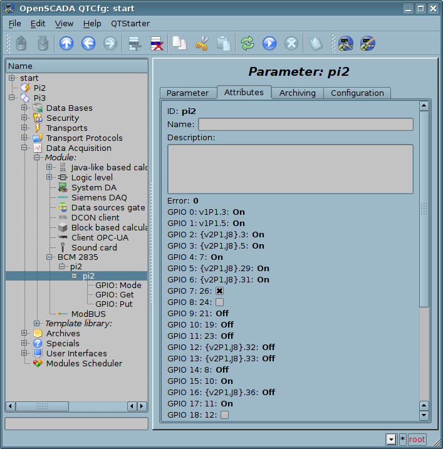Expand the Data Bases tree node
This screenshot has height=449, width=443.
click(x=24, y=108)
